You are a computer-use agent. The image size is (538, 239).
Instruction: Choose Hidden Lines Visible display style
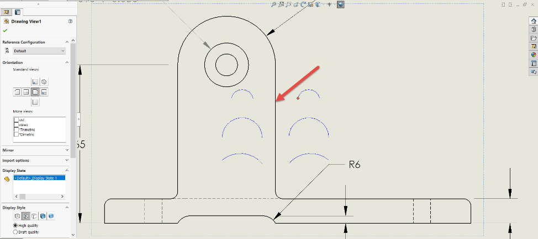[x=25, y=216]
